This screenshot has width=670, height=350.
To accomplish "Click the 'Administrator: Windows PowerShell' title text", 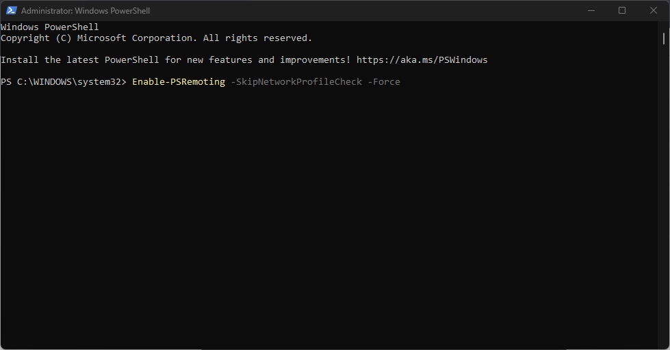I will 86,11.
